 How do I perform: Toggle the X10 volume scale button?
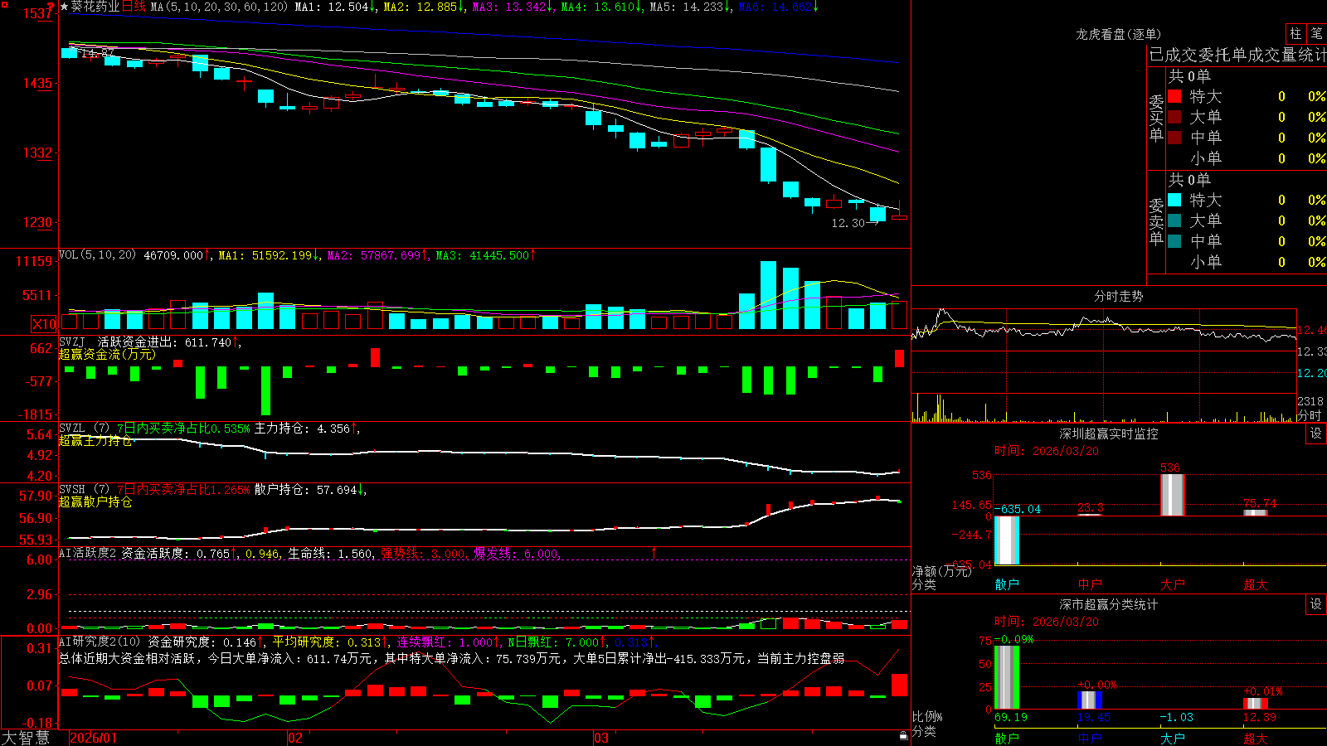tap(44, 324)
